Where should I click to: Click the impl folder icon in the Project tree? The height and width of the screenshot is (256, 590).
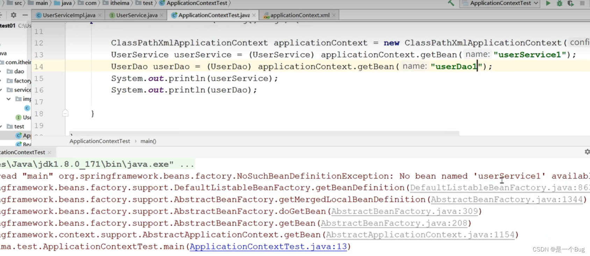coord(19,99)
